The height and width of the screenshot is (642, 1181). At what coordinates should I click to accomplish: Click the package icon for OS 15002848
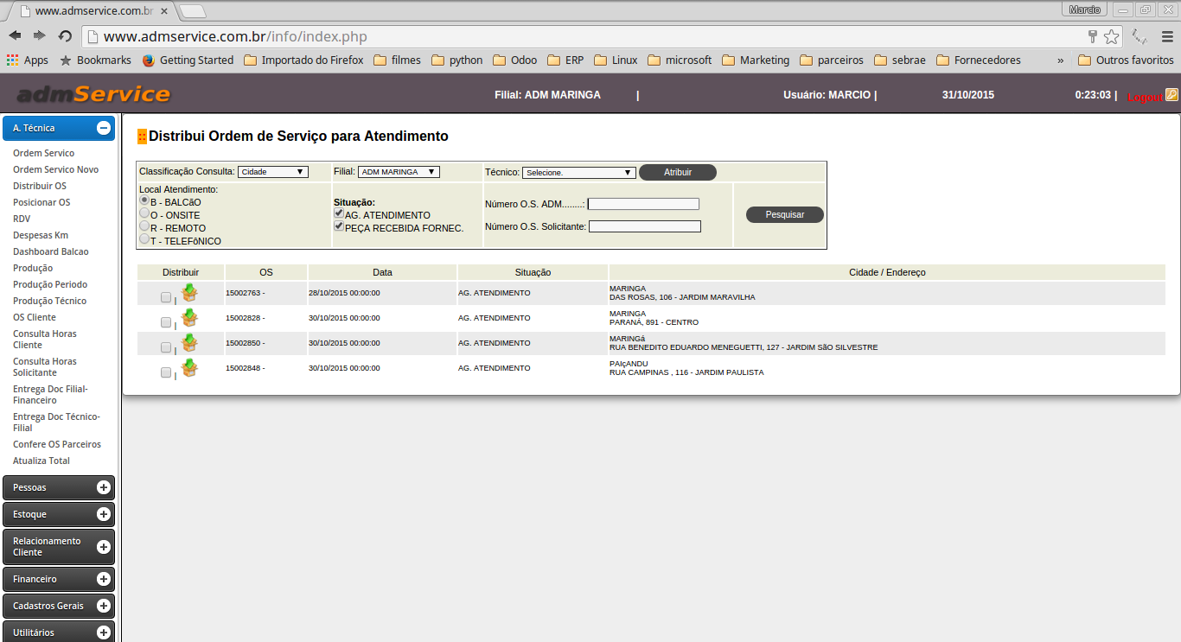pyautogui.click(x=189, y=368)
